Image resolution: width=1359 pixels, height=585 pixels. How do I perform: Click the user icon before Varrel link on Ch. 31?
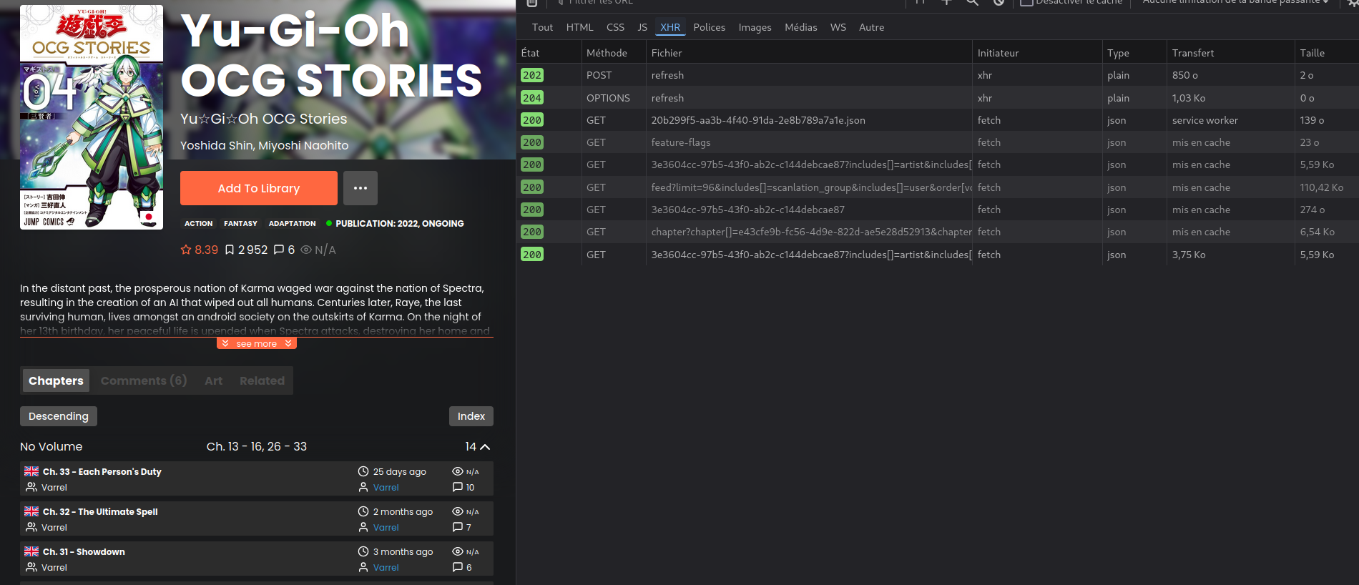pos(363,567)
